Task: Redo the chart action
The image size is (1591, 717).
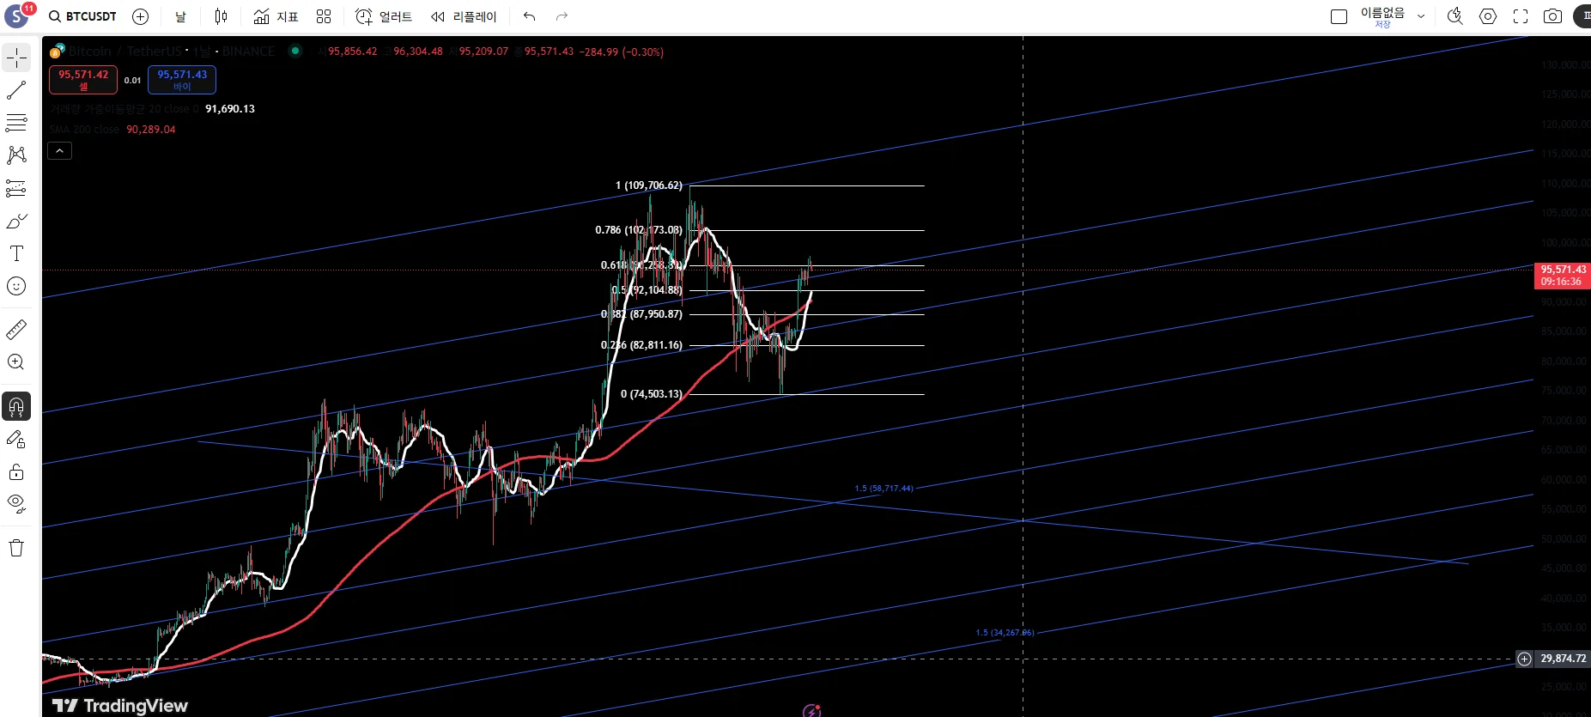Action: (562, 16)
